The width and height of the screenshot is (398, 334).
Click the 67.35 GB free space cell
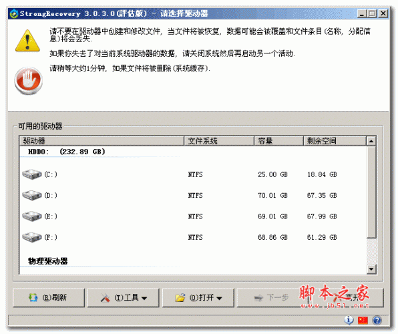[322, 195]
